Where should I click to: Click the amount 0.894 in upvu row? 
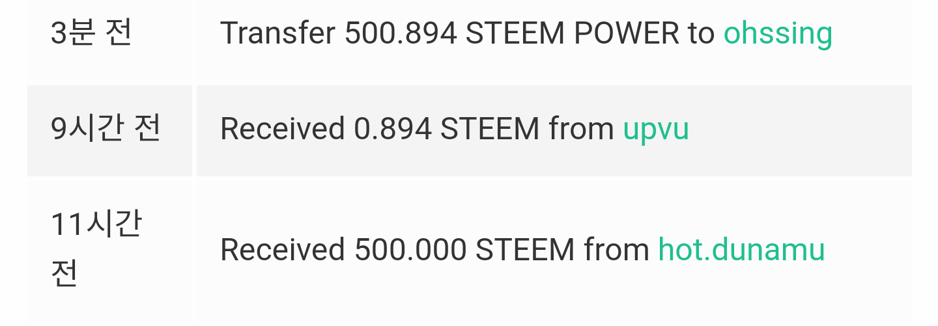click(x=393, y=129)
